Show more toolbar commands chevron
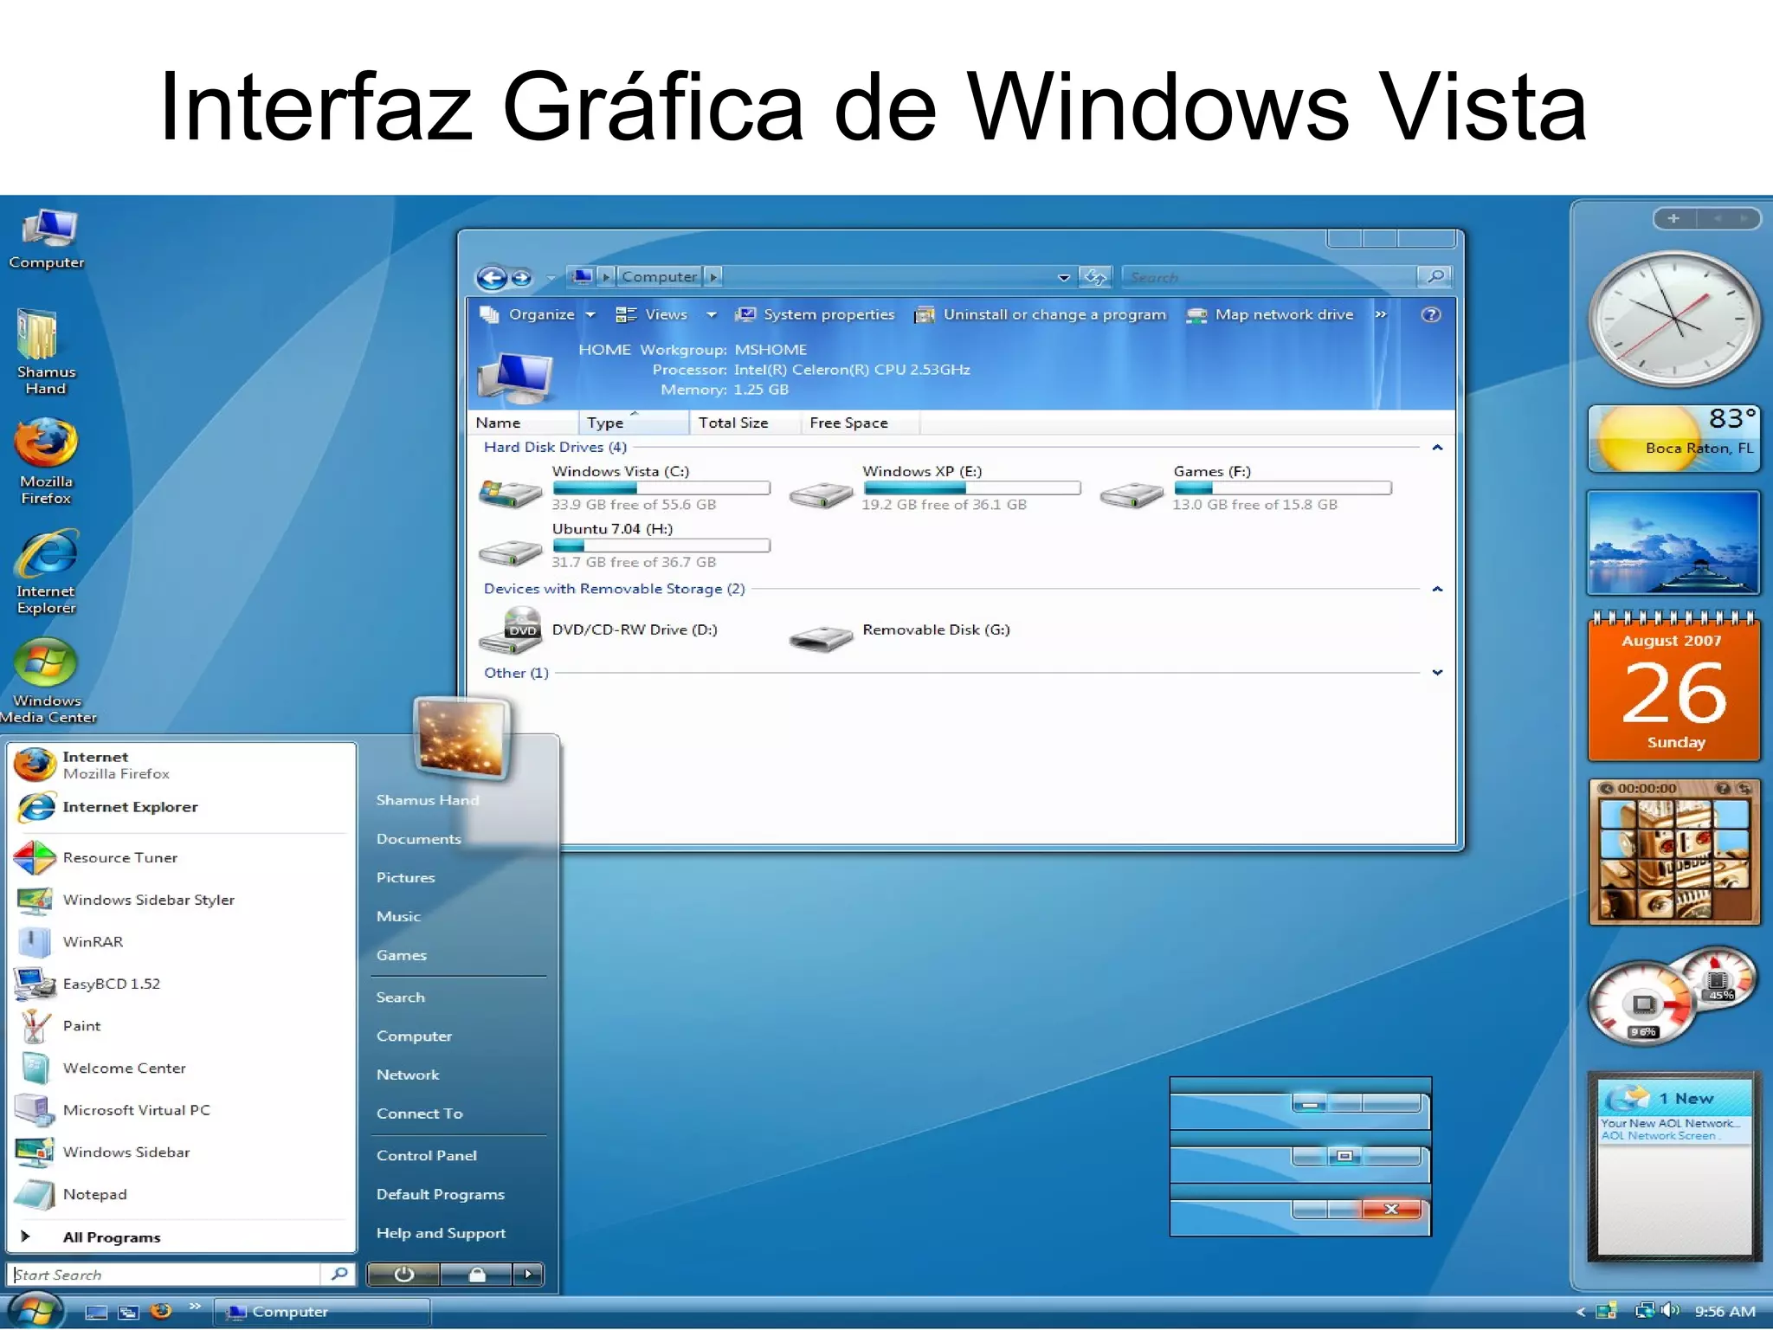The height and width of the screenshot is (1330, 1773). (x=1381, y=314)
